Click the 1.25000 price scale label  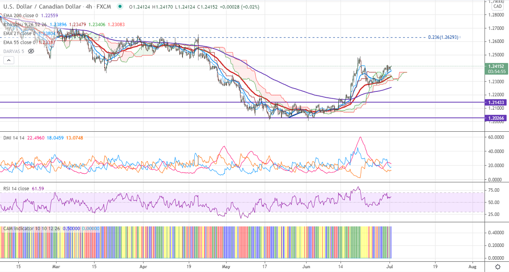495,55
